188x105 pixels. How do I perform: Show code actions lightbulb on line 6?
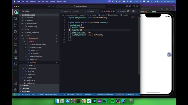click(x=69, y=30)
